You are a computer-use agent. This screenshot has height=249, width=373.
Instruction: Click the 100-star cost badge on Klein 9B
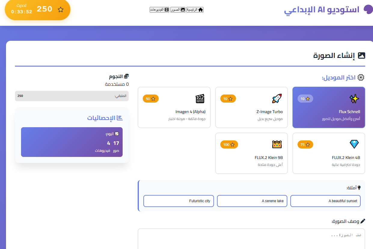(x=229, y=145)
